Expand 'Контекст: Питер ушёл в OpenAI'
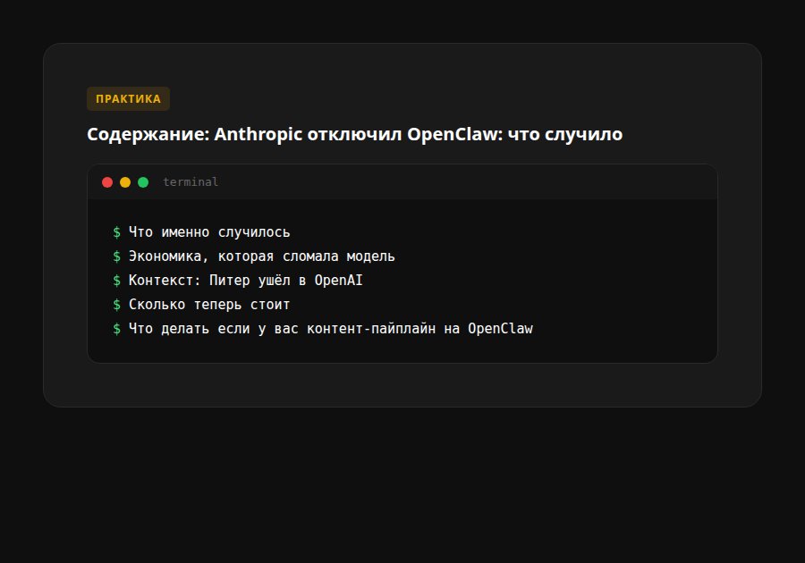Image resolution: width=805 pixels, height=563 pixels. click(246, 280)
